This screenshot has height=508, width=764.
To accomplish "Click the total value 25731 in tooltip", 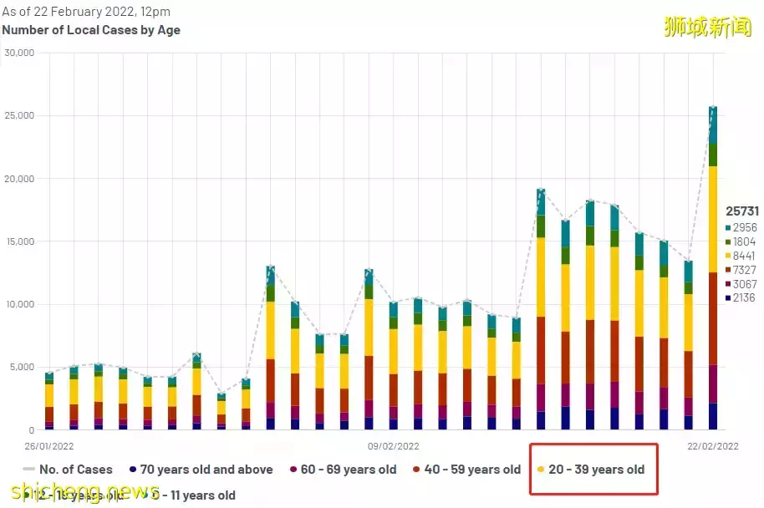I will click(x=741, y=211).
